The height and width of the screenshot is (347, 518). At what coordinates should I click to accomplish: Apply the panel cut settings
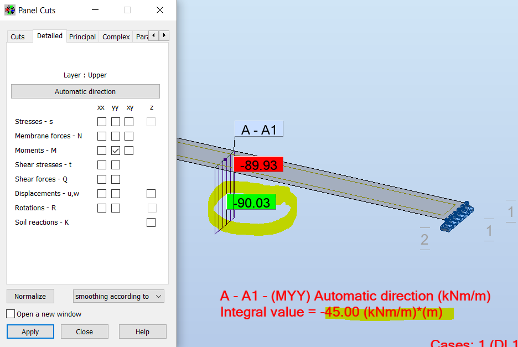pos(30,331)
